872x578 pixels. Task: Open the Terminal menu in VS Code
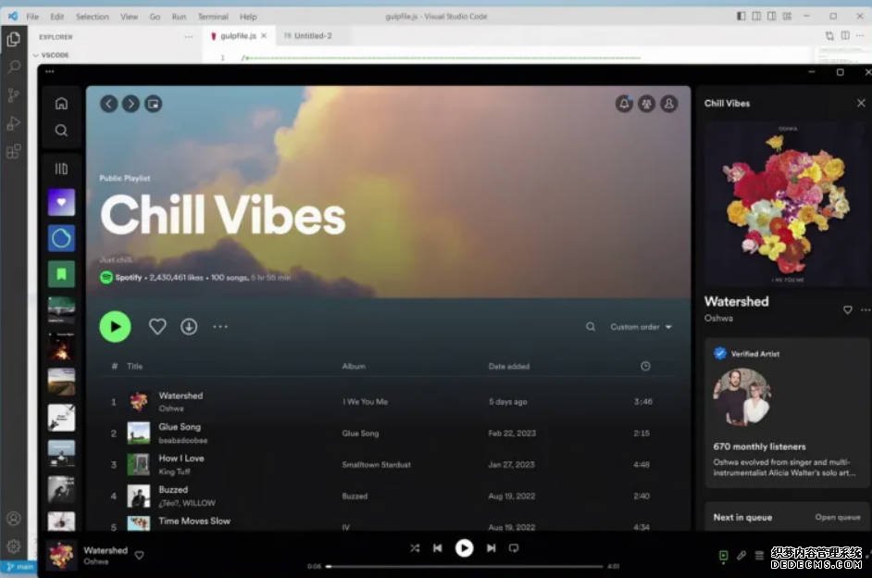[x=213, y=17]
